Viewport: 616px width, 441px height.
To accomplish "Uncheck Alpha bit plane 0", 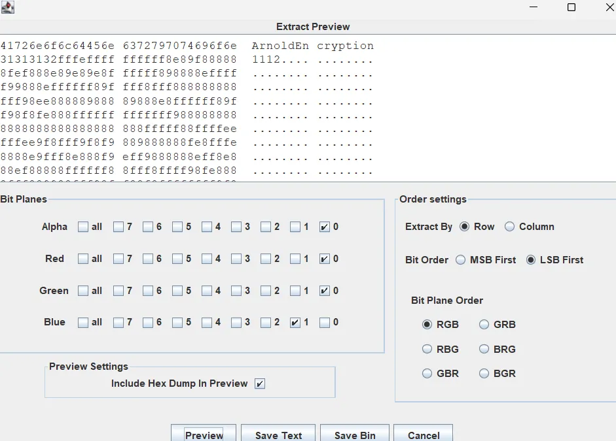I will pyautogui.click(x=325, y=227).
